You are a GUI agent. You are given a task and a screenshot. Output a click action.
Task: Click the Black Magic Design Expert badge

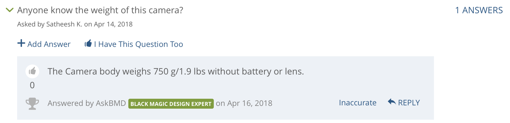click(x=171, y=104)
